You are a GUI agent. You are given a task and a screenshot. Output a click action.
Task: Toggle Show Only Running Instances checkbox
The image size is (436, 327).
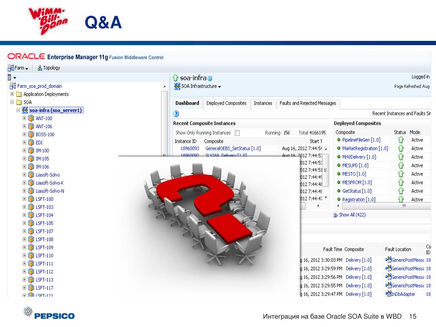coord(237,133)
